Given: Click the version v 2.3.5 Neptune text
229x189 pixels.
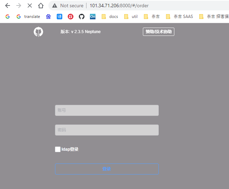Looking at the screenshot, I should (x=81, y=32).
